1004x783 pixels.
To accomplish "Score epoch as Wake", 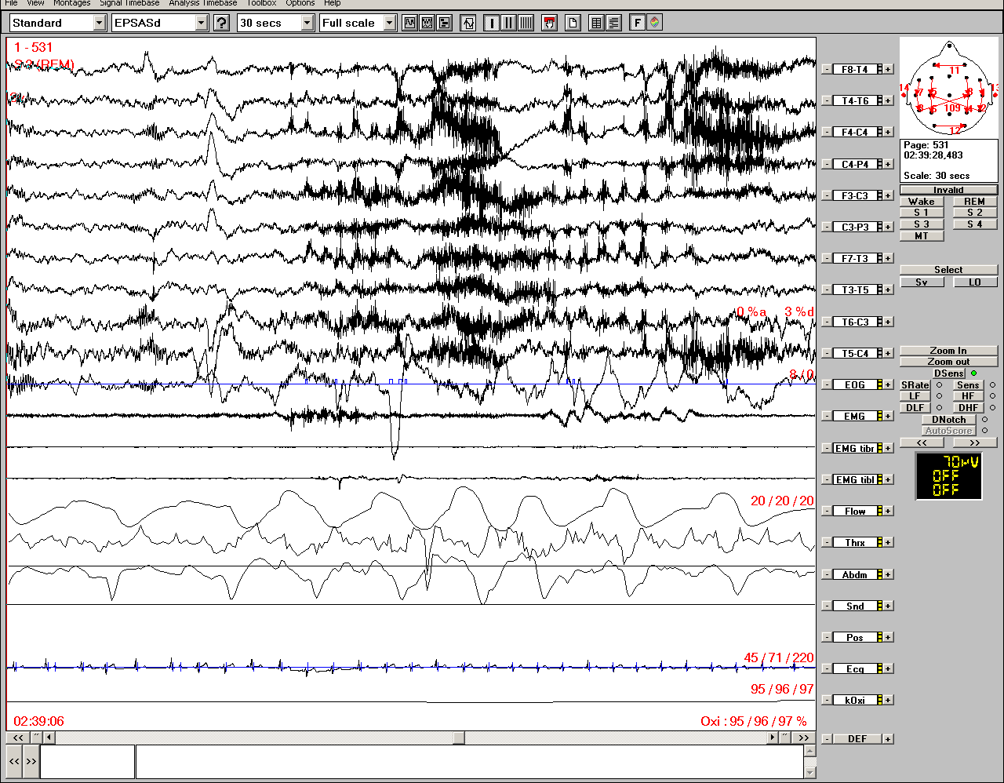I will point(922,202).
